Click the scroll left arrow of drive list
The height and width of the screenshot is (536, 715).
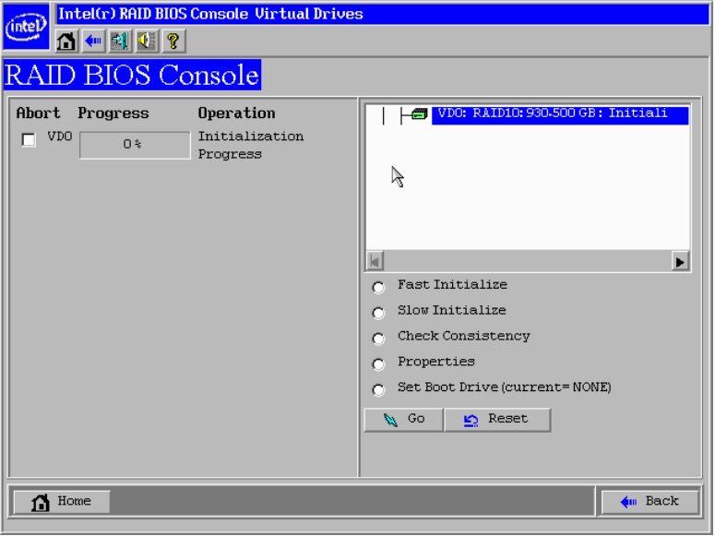tap(375, 262)
